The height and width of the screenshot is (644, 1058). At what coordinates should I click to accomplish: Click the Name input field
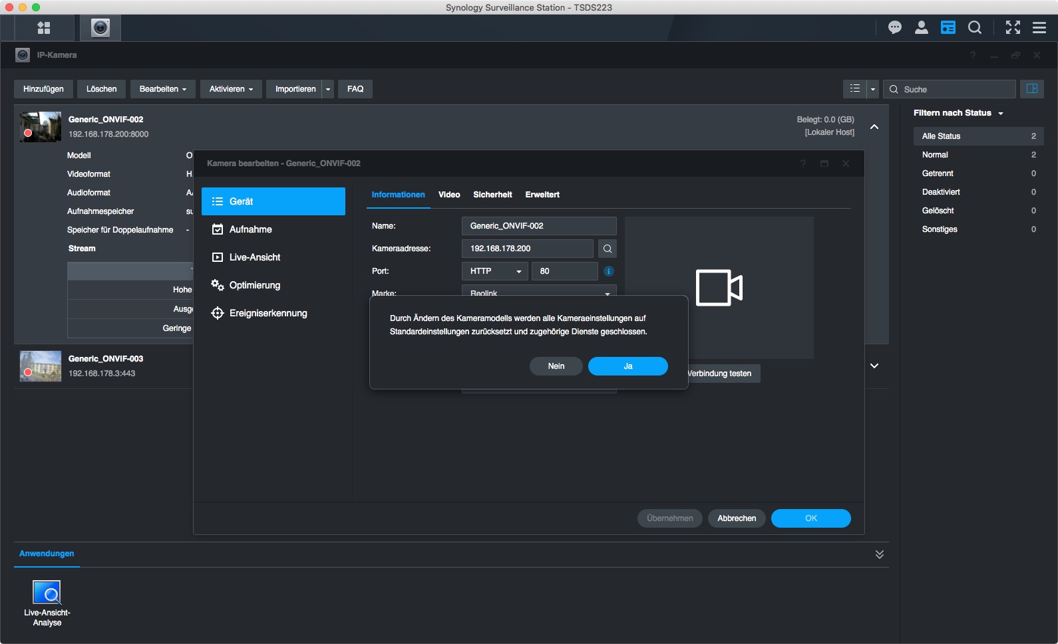(x=538, y=226)
